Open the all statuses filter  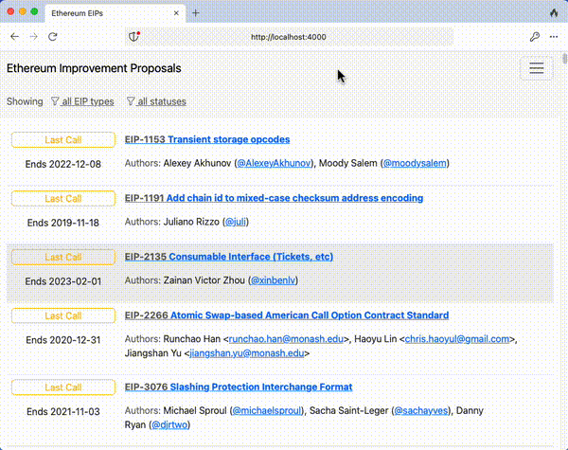[156, 101]
